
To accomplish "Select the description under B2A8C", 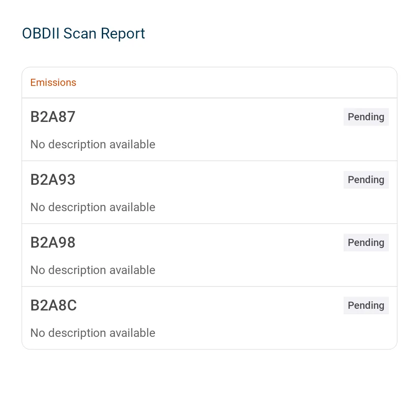I will (x=93, y=333).
